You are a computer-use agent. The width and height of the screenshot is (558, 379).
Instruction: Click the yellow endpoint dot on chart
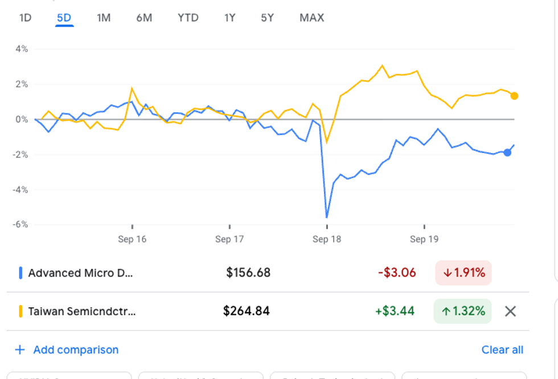514,96
